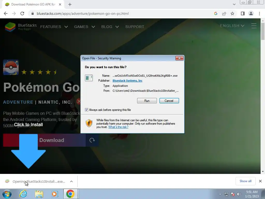Image resolution: width=265 pixels, height=199 pixels.
Task: Open the tab search chevron
Action: pos(234,4)
